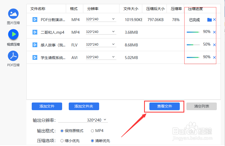Click the 5.02MB file size cell
The width and height of the screenshot is (225, 146).
coord(131,58)
